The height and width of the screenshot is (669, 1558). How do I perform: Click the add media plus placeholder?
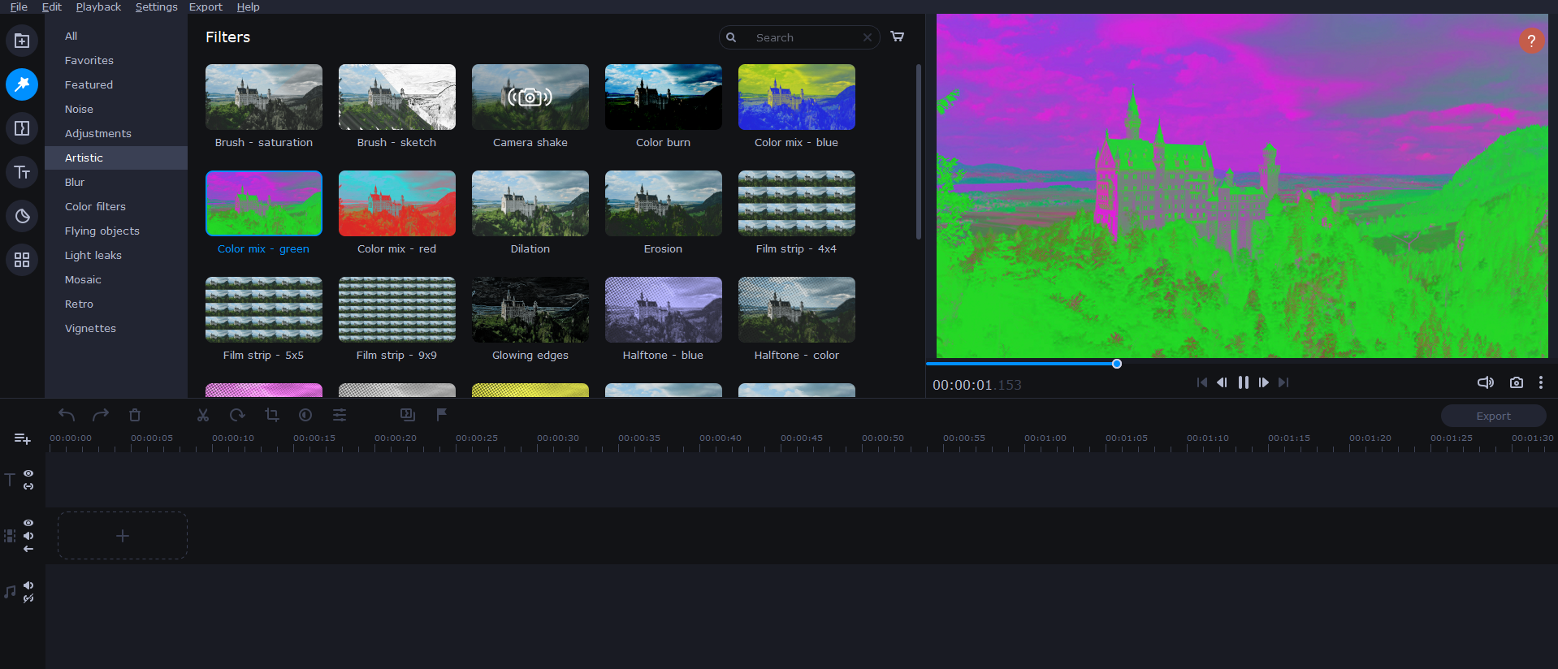[x=123, y=536]
